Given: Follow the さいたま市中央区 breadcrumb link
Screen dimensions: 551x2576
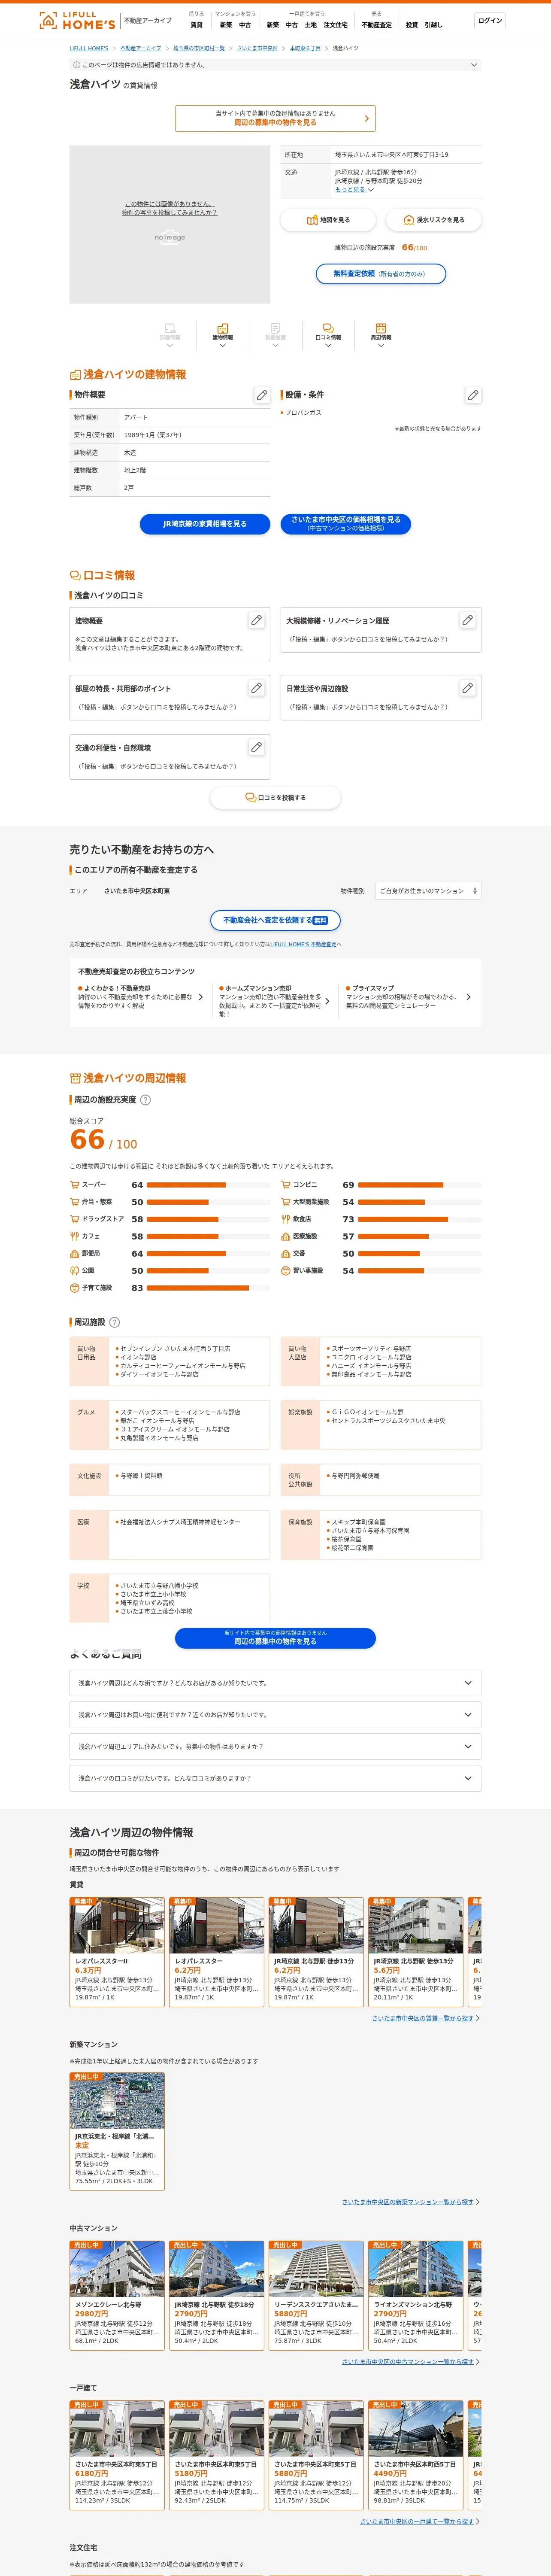Looking at the screenshot, I should (257, 48).
